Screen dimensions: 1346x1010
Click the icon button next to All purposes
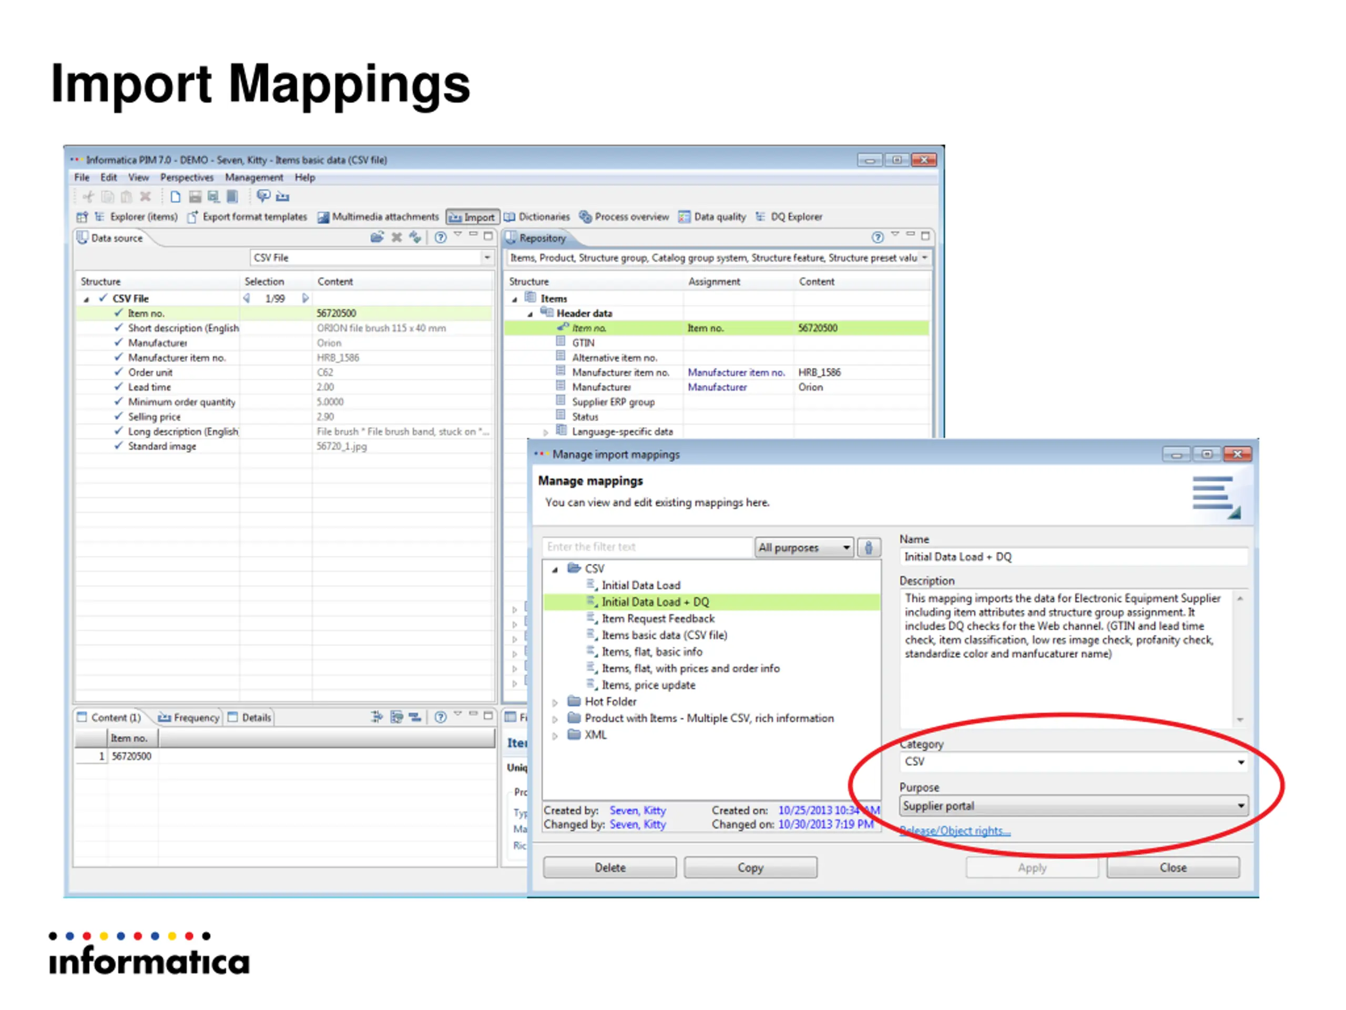pyautogui.click(x=869, y=547)
